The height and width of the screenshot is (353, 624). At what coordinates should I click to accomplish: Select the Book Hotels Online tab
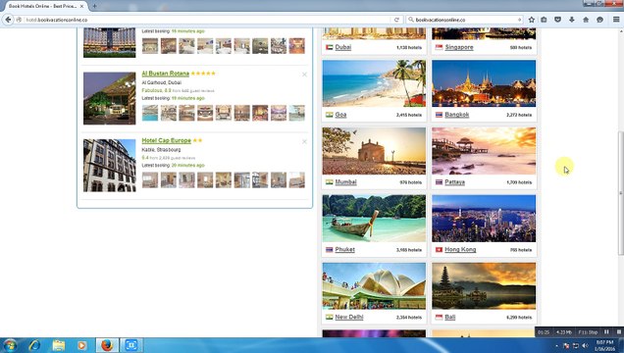(43, 6)
